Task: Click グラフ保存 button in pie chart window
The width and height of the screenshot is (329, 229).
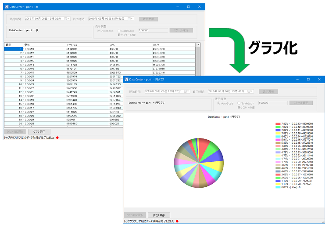Action: (x=159, y=215)
